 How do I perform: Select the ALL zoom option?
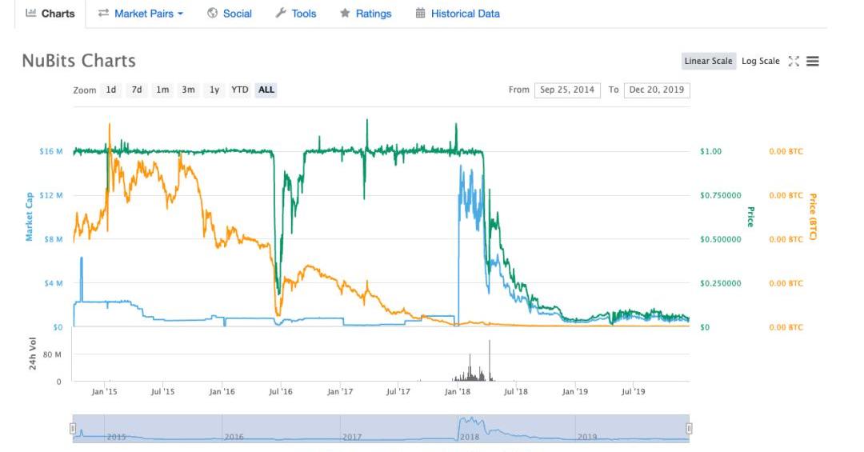(266, 90)
